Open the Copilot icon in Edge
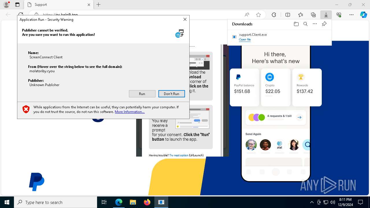 click(363, 15)
